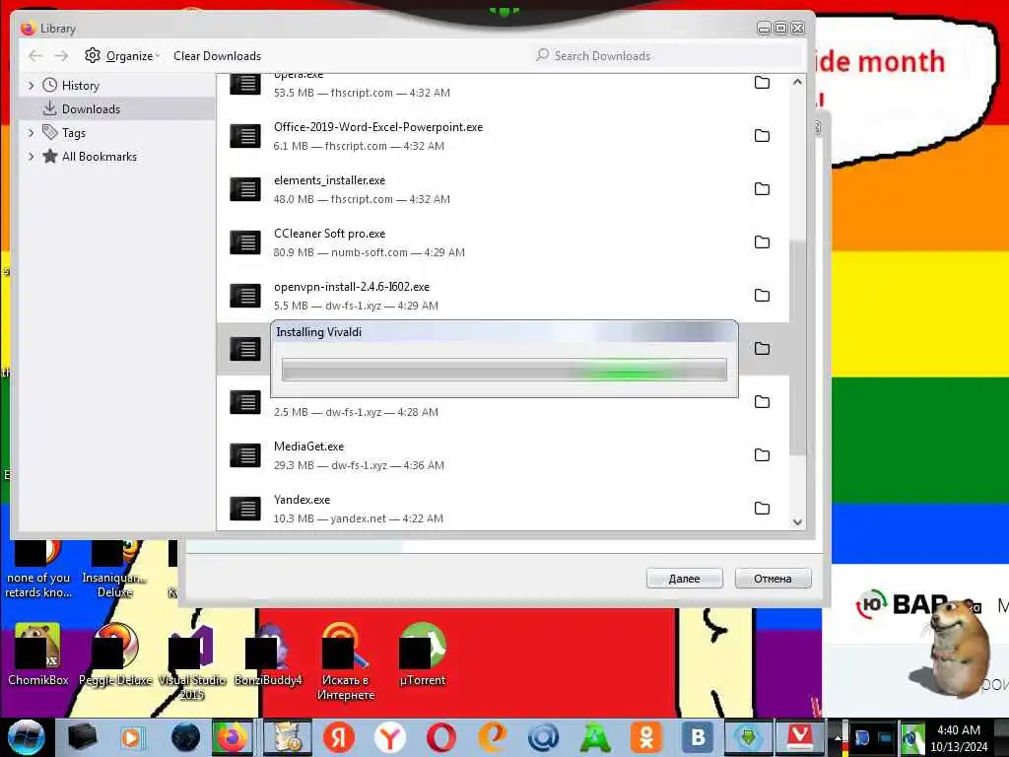Open Odnoklassniki orange taskbar icon
Image resolution: width=1009 pixels, height=757 pixels.
point(646,737)
